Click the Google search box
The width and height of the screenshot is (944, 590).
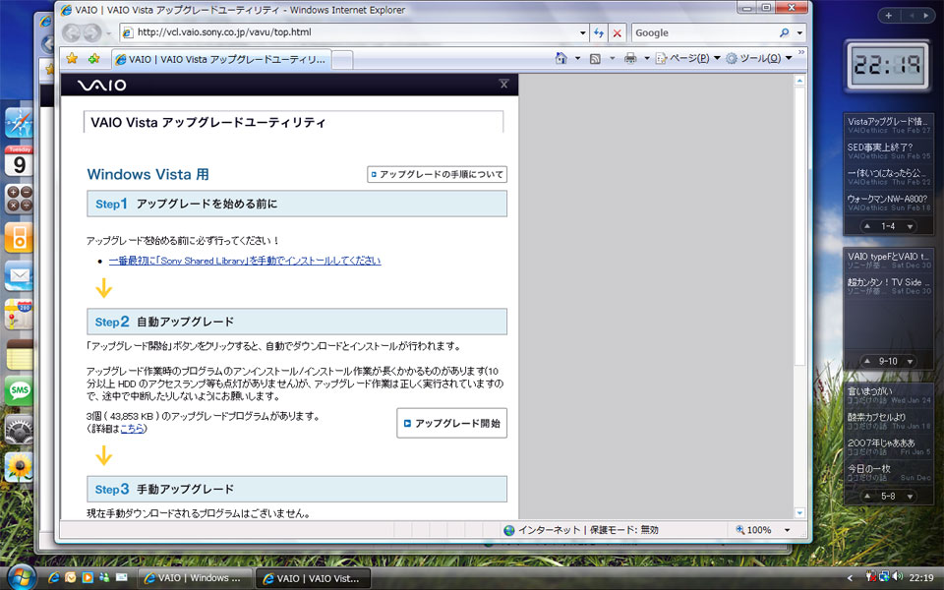pos(704,33)
